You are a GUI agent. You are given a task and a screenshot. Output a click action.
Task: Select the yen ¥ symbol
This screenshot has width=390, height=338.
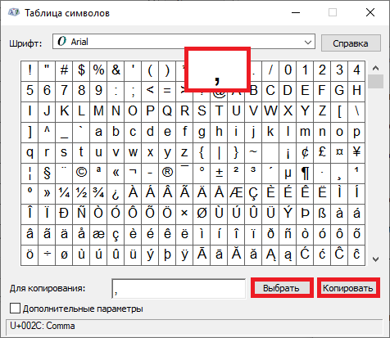point(356,153)
